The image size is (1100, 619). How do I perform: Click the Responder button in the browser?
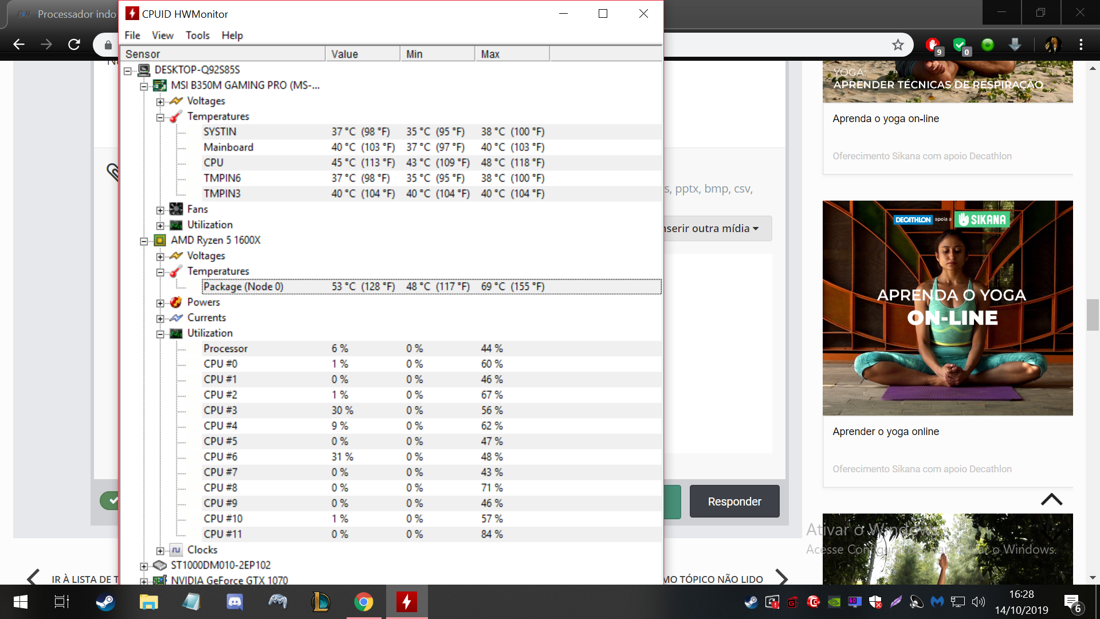(734, 502)
